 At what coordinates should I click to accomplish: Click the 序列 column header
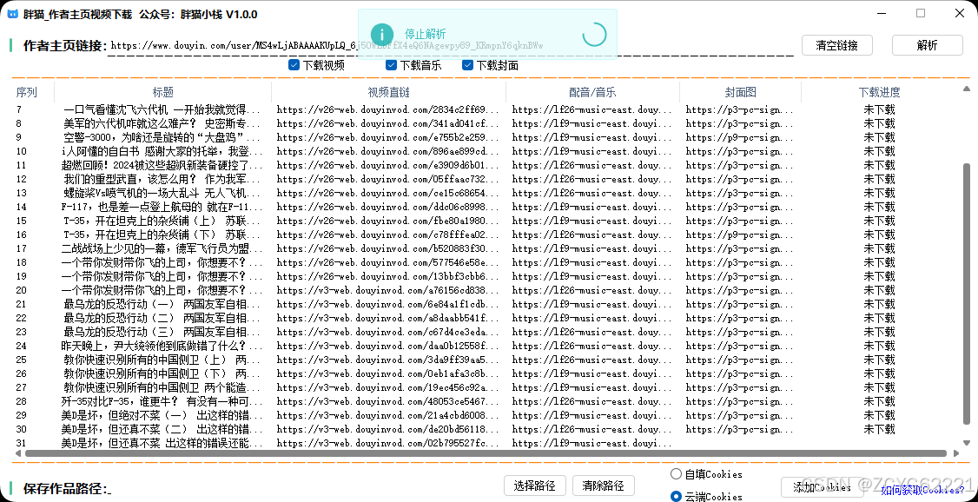point(27,92)
